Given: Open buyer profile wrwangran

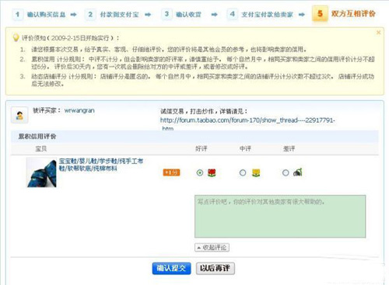Looking at the screenshot, I should pos(79,110).
